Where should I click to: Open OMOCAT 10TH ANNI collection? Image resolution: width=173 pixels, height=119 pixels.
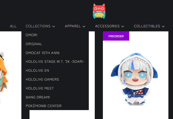pyautogui.click(x=43, y=53)
